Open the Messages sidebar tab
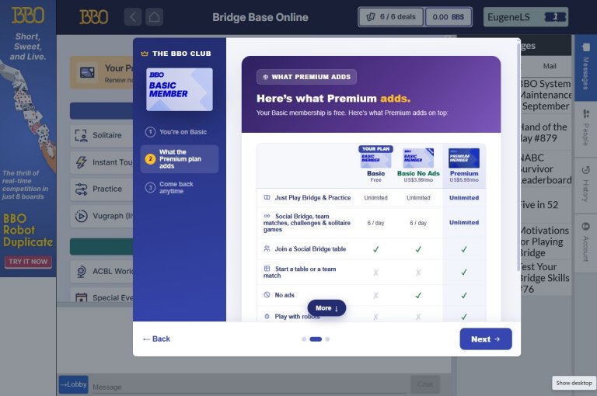The height and width of the screenshot is (396, 597). (x=585, y=68)
